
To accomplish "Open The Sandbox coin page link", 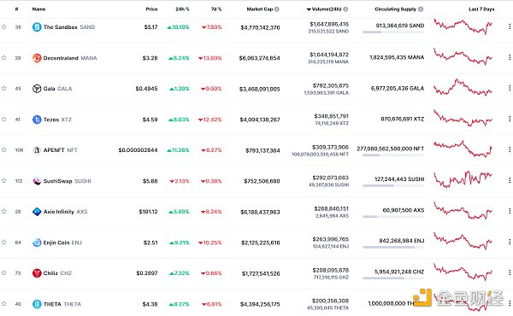I will click(69, 27).
